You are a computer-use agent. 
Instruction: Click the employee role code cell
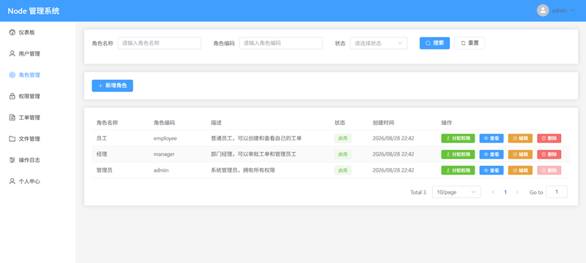point(166,138)
